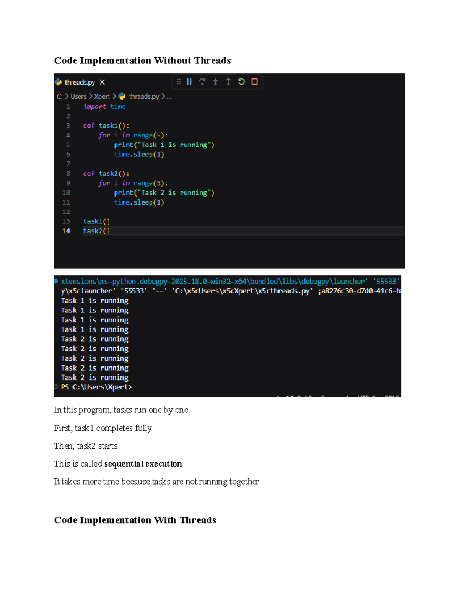459x594 pixels.
Task: Click the PS C:\Users\Xpert> terminal prompt
Action: (96, 387)
